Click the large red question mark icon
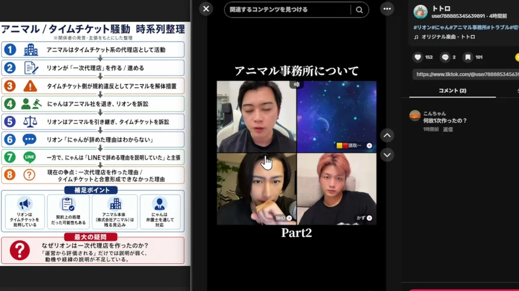Image resolution: width=519 pixels, height=291 pixels. (20, 251)
